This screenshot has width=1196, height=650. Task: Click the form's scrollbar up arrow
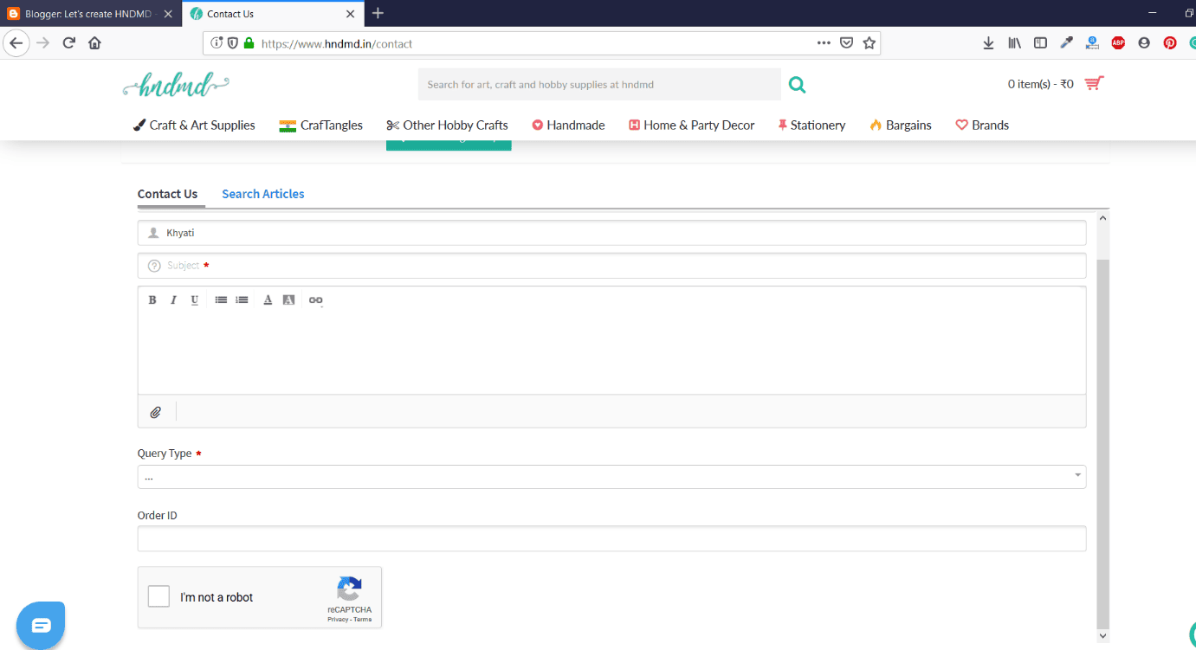pos(1102,218)
